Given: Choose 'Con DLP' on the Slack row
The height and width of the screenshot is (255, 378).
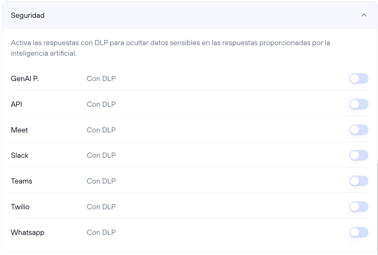Looking at the screenshot, I should click(101, 155).
